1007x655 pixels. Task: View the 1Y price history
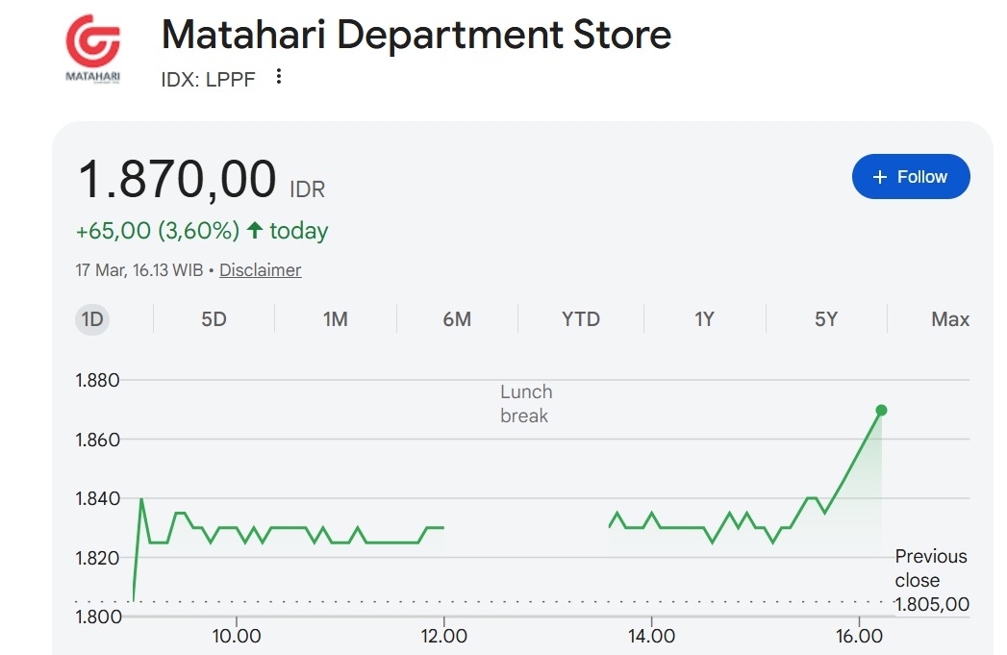pos(704,319)
